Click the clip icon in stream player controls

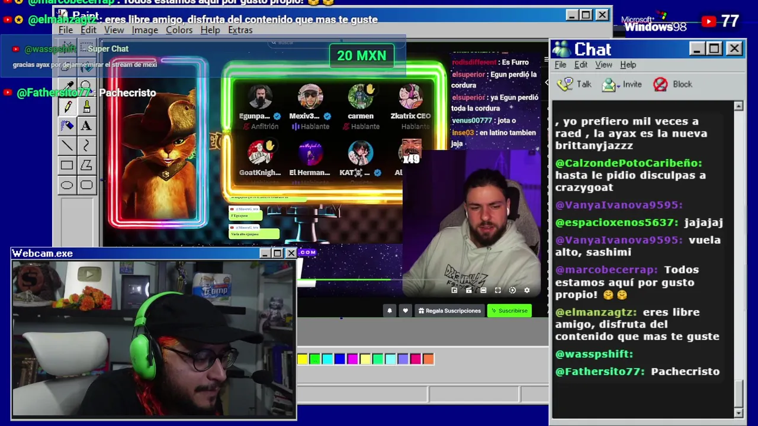point(469,290)
